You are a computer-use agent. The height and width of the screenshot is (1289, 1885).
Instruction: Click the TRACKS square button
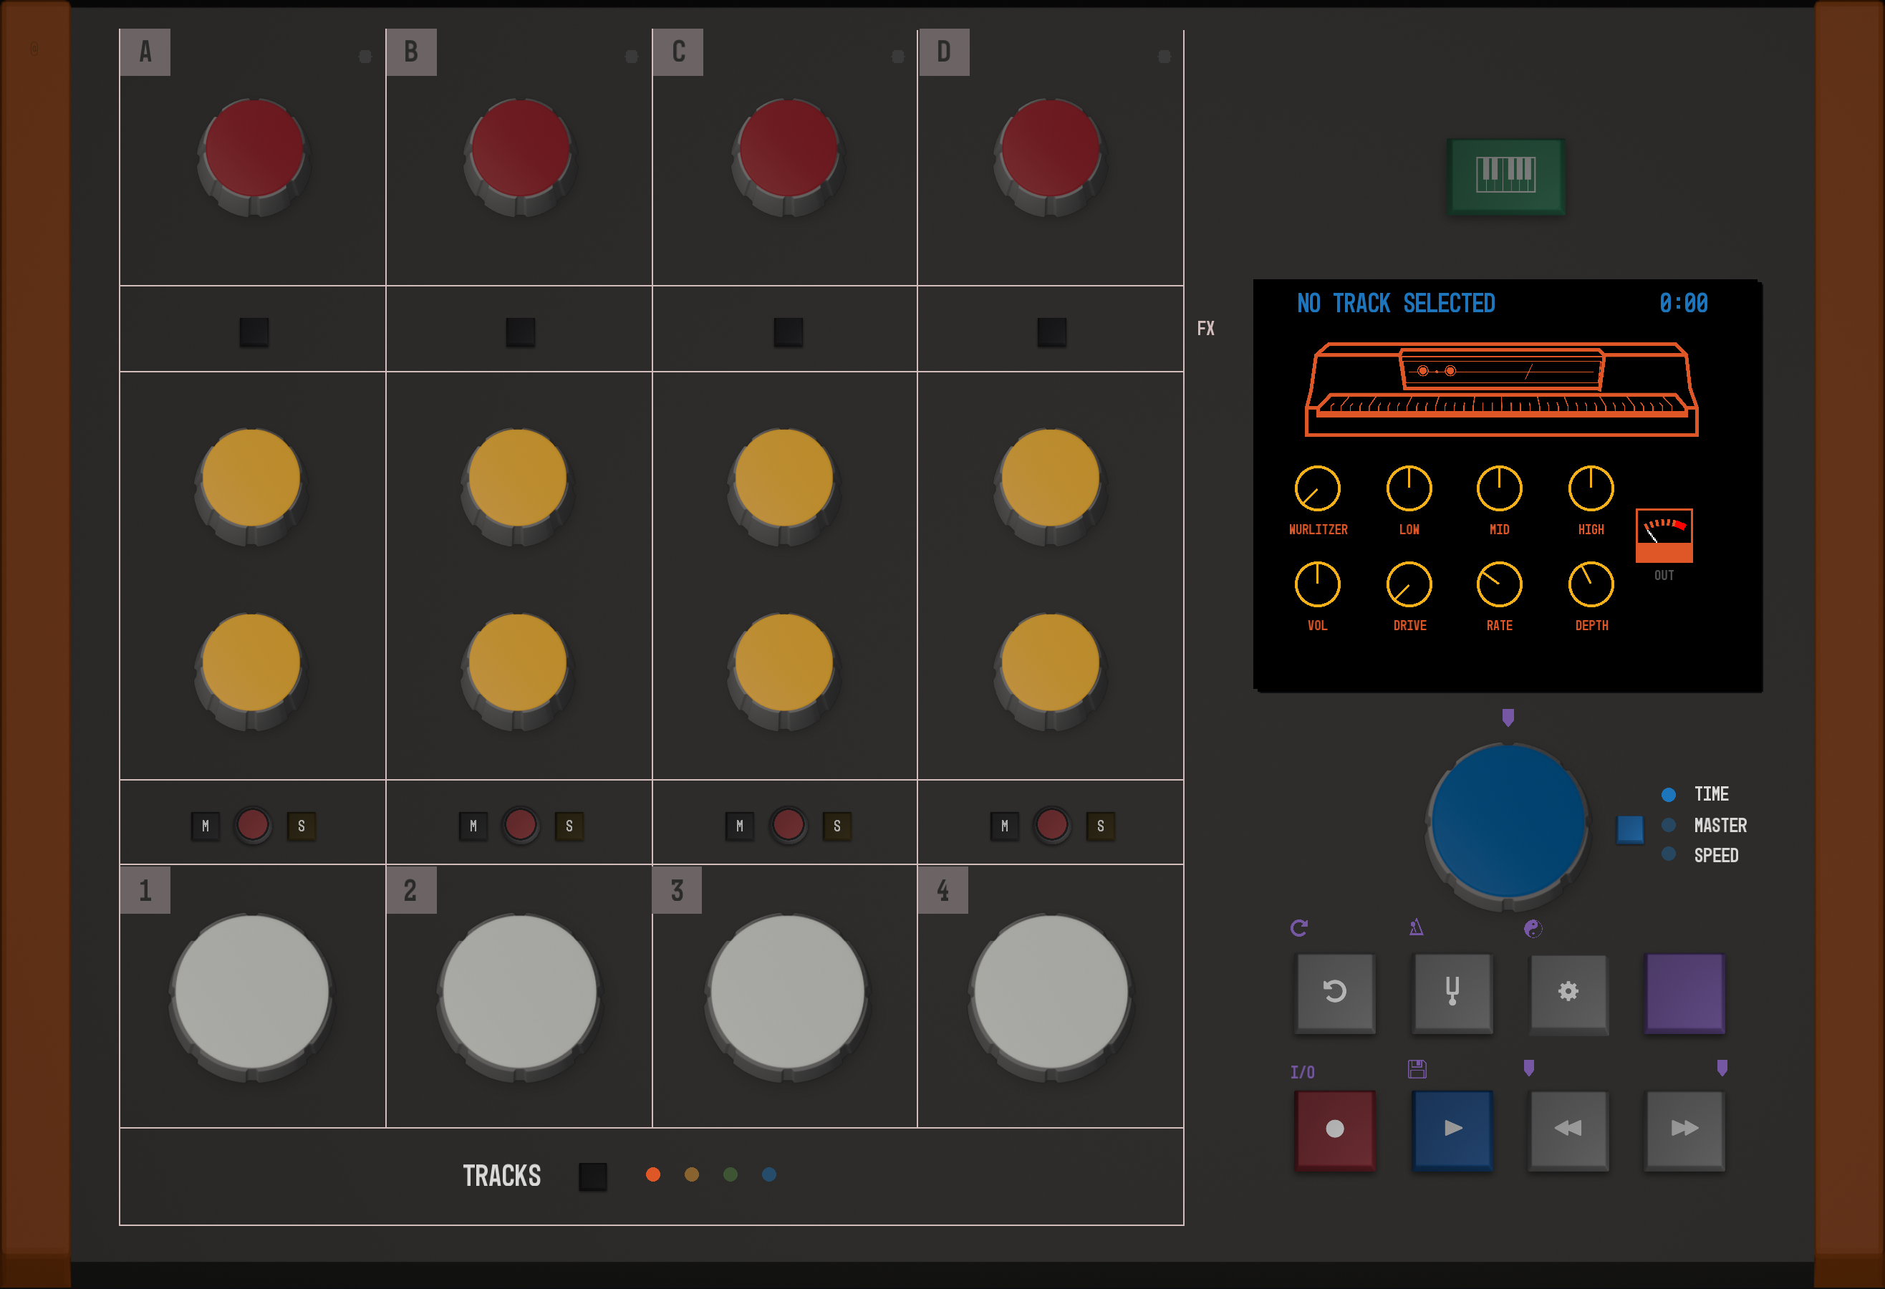[593, 1177]
